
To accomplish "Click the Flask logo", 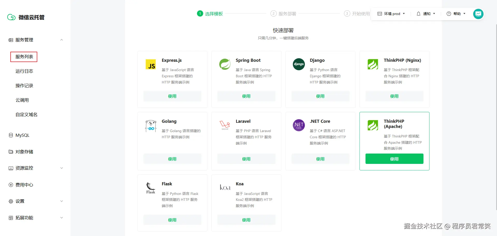I will pyautogui.click(x=151, y=188).
